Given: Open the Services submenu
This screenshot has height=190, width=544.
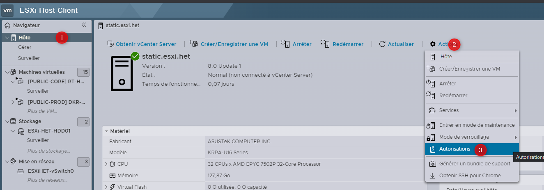Looking at the screenshot, I should 449,110.
